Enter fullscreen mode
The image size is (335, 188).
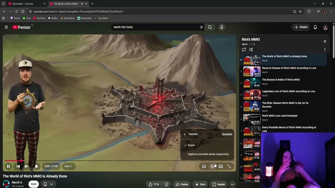click(229, 166)
